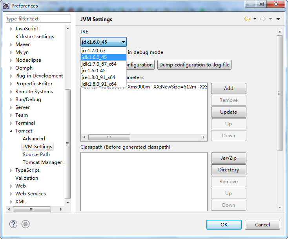The image size is (288, 239).
Task: Open the Terminal preferences entry
Action: (x=25, y=123)
